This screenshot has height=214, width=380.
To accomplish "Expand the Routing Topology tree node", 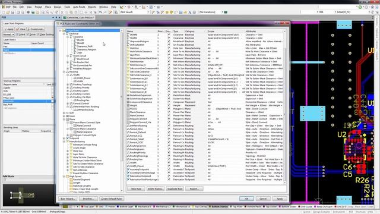I will (68, 84).
